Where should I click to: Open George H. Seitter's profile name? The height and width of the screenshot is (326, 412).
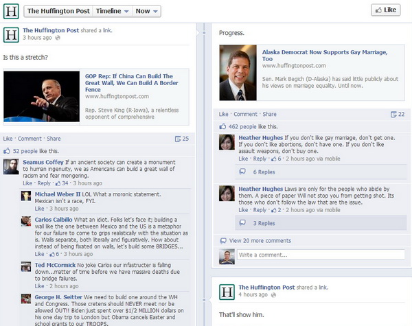coord(58,297)
